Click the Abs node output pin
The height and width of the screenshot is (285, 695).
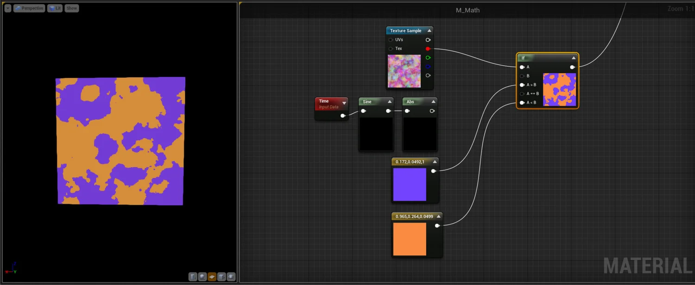click(x=432, y=111)
